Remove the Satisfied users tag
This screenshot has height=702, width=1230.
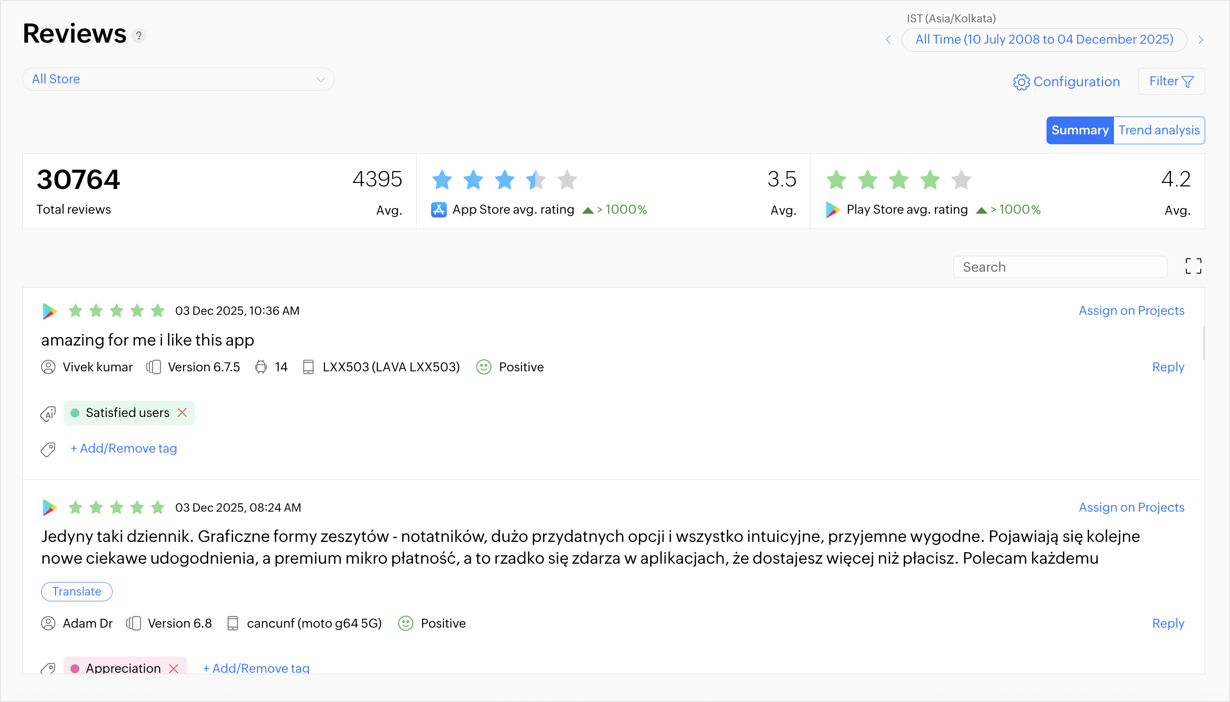(183, 412)
